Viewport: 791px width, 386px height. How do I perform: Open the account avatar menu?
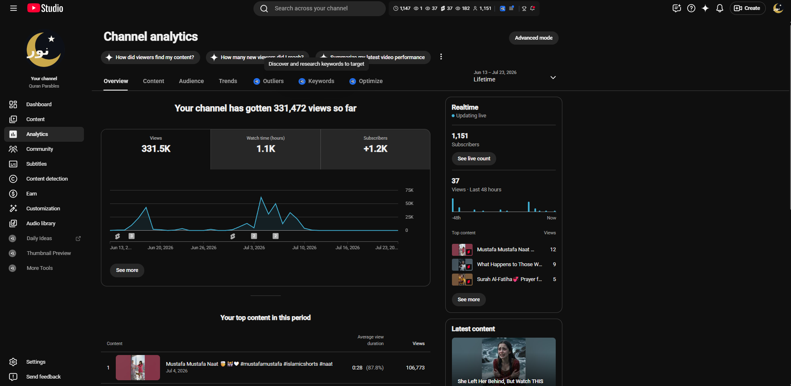pos(778,8)
